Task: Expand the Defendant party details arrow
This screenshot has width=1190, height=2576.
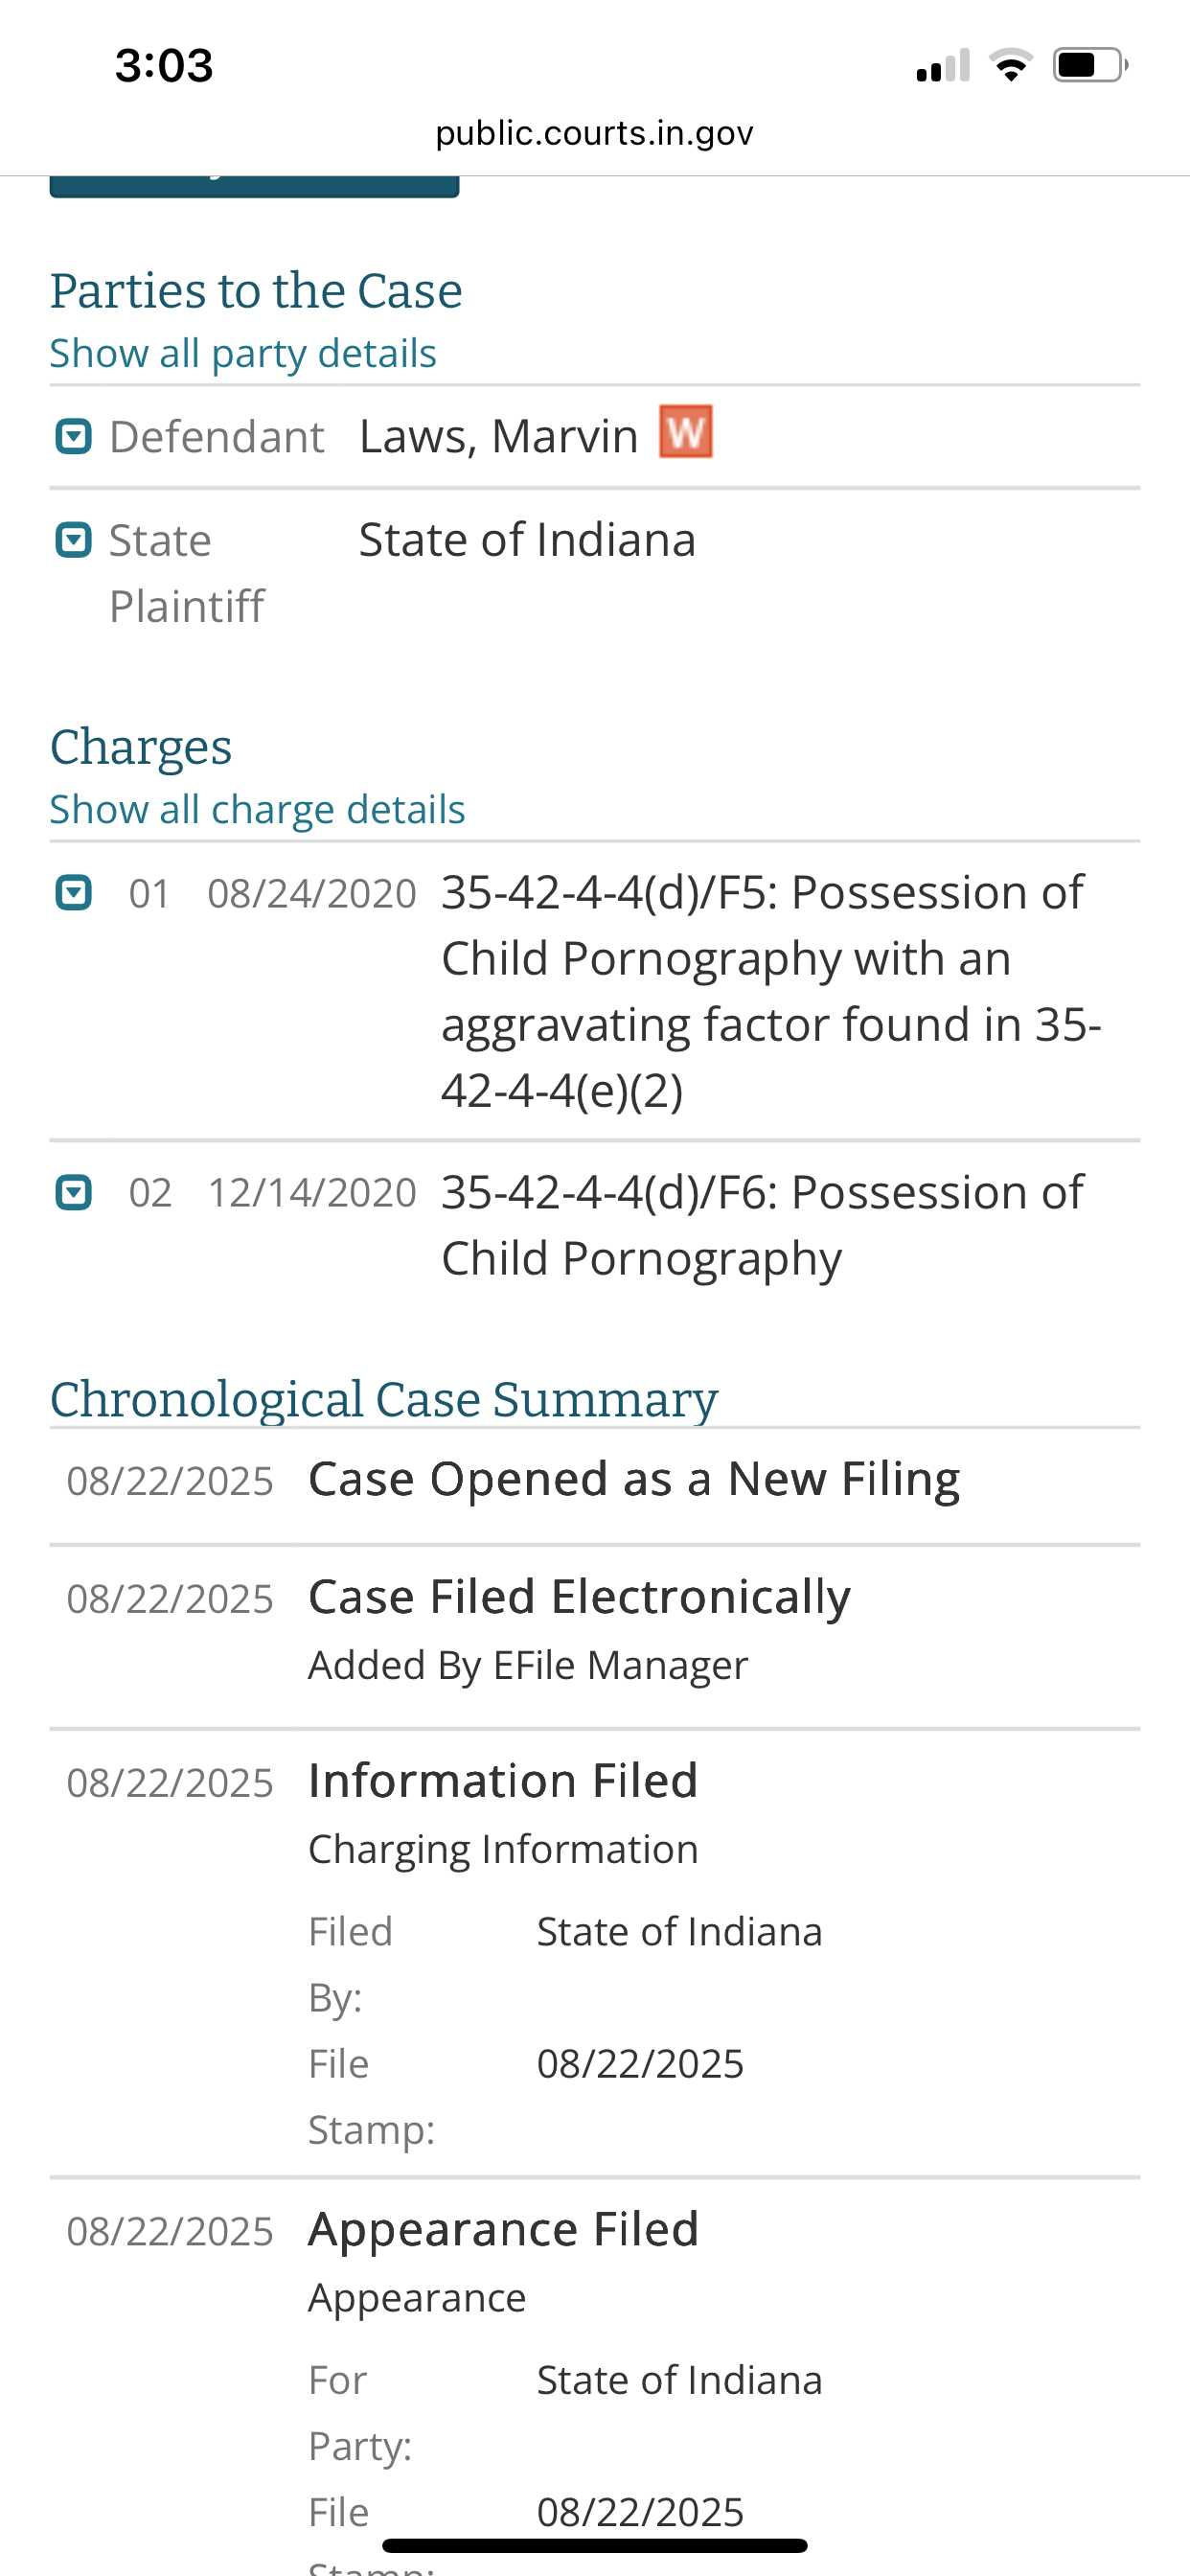Action: pos(73,437)
